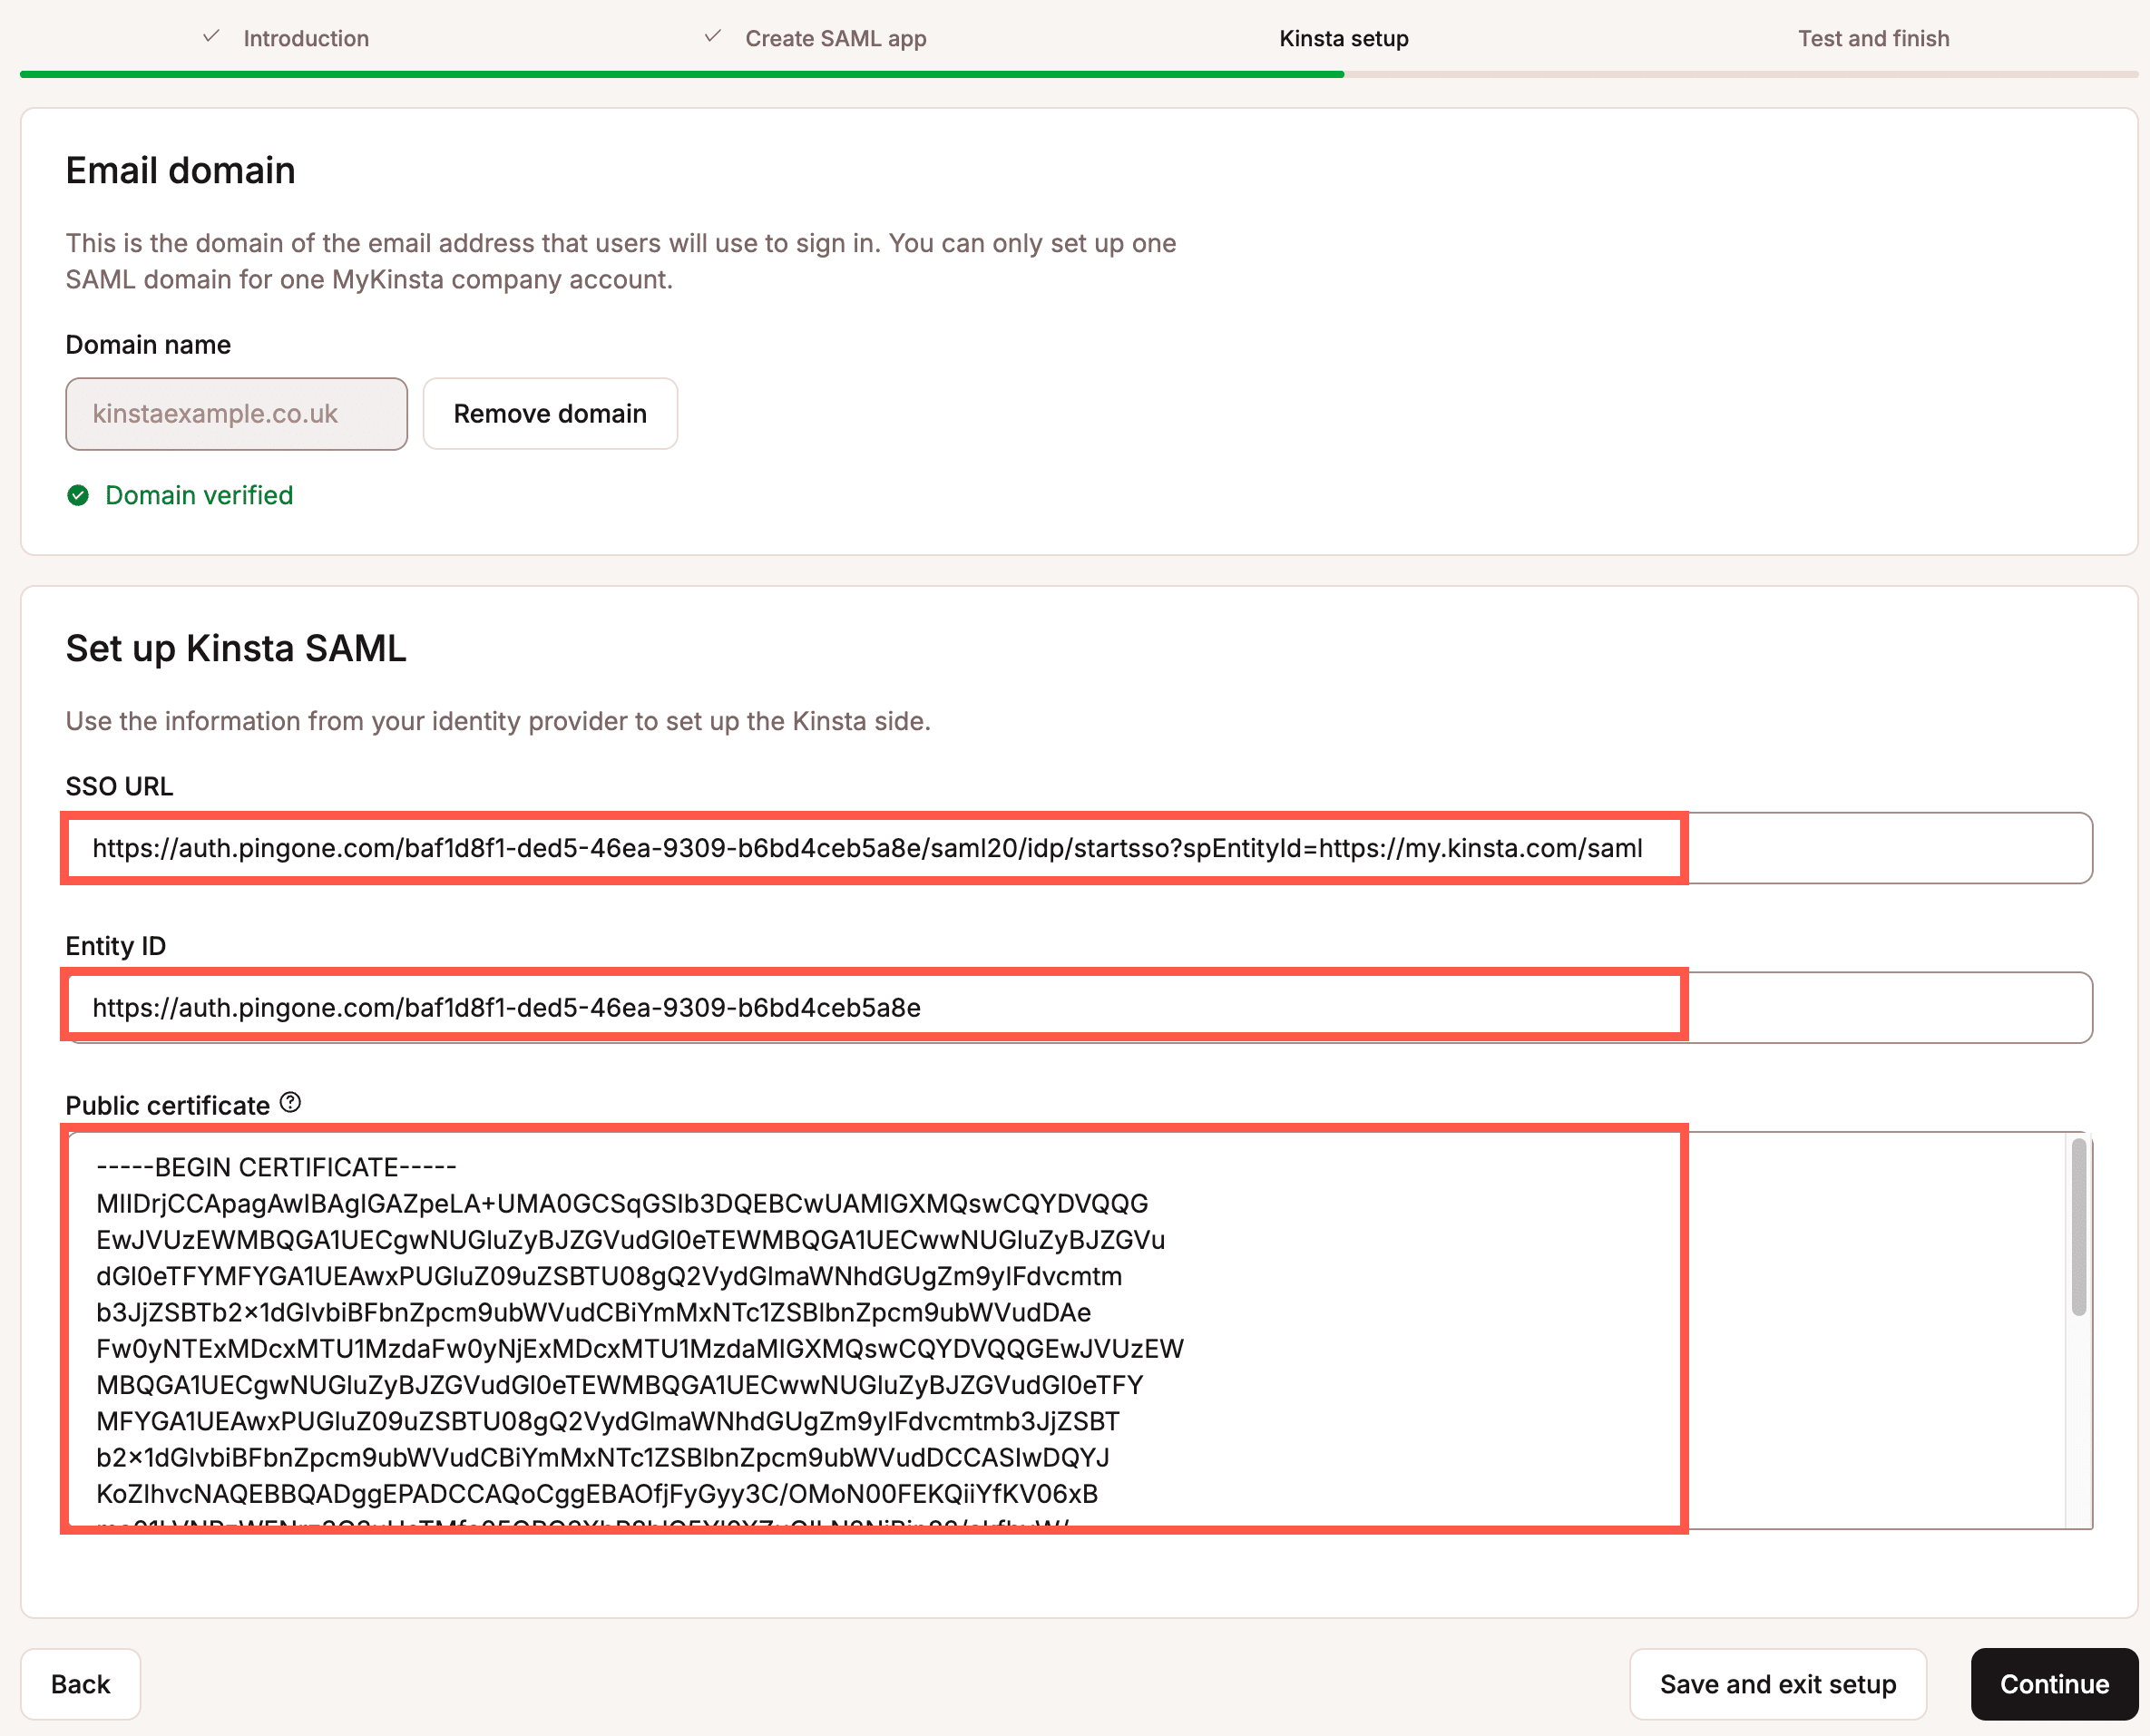Jump to the Test and finish step
Screen dimensions: 2150x1736
pos(1874,39)
